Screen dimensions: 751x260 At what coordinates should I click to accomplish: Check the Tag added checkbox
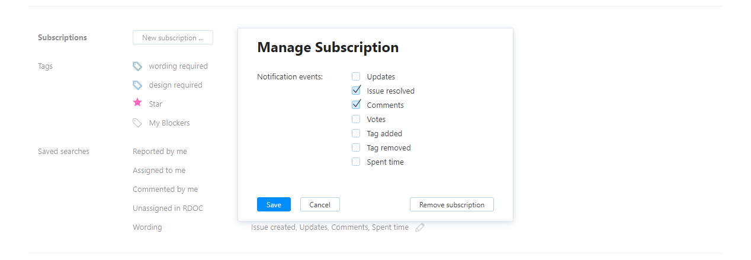click(x=356, y=133)
